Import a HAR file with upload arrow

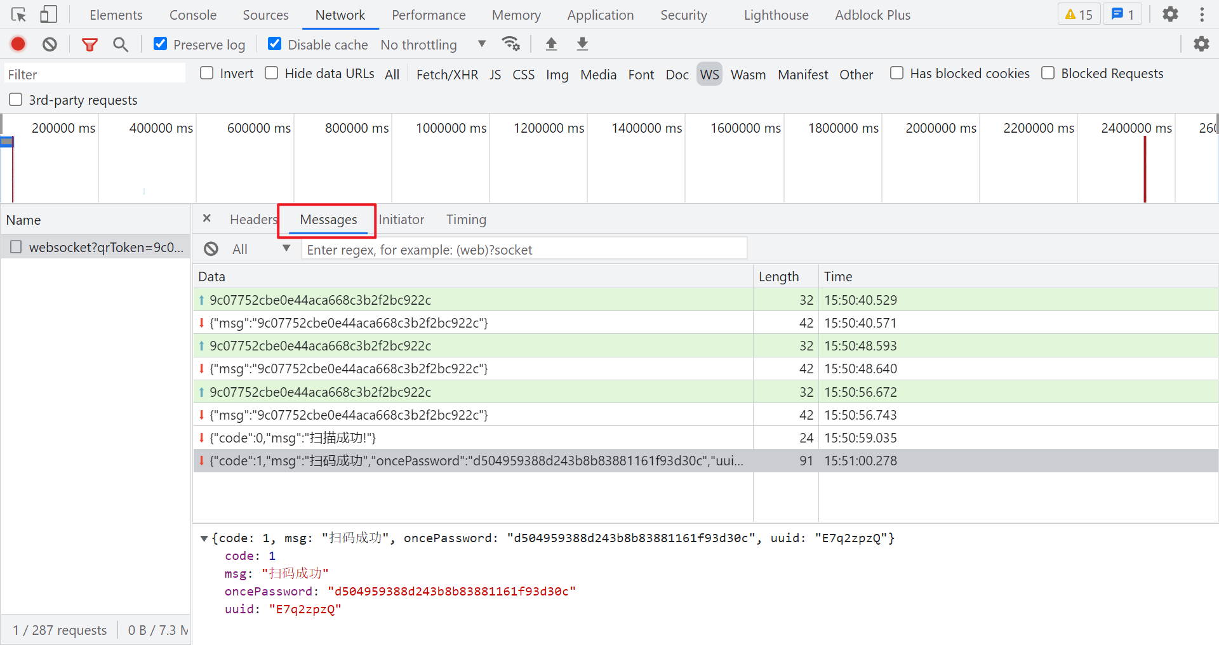(551, 44)
